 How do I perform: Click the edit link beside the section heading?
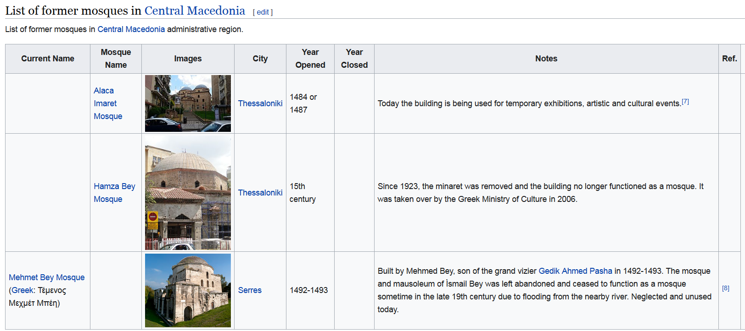[x=263, y=12]
